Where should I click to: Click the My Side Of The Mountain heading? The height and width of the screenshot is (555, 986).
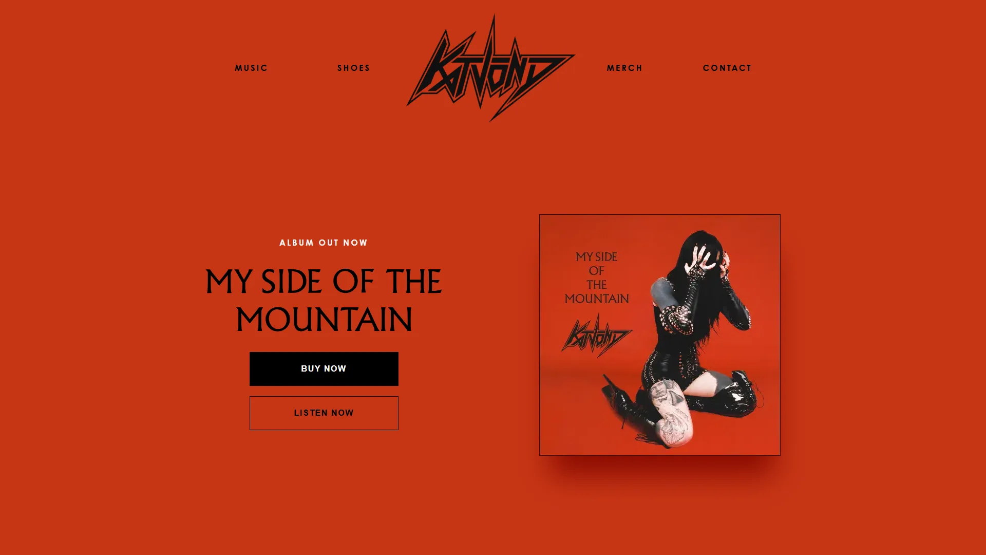[x=324, y=301]
